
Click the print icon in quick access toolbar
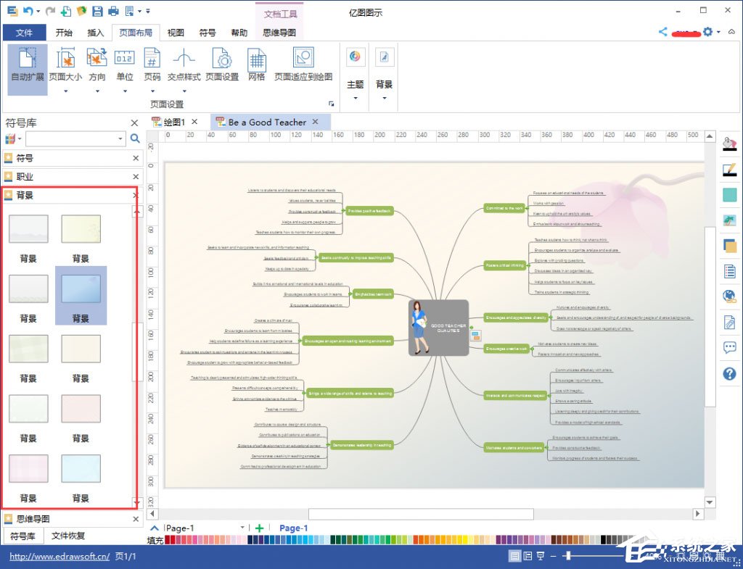coord(113,11)
